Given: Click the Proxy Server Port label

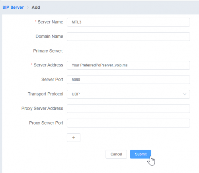Looking at the screenshot, I should point(46,123).
